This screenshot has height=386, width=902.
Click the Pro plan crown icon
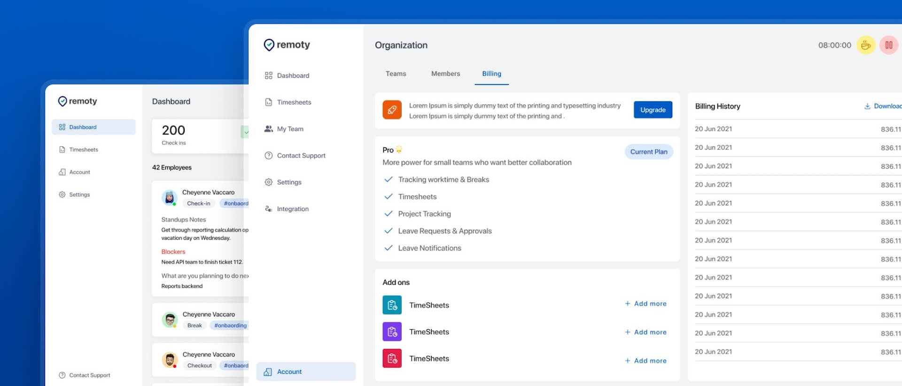[x=399, y=150]
